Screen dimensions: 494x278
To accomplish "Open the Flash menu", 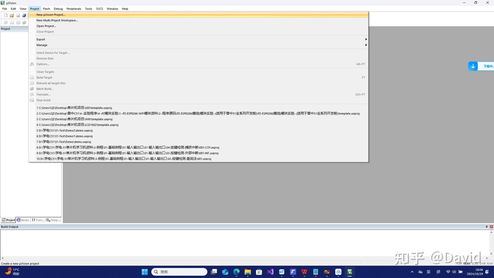I will tap(46, 9).
